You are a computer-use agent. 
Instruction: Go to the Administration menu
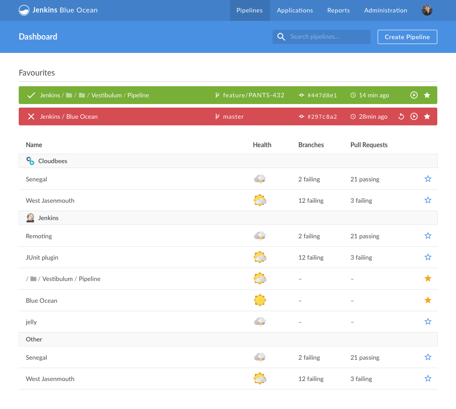pos(386,10)
